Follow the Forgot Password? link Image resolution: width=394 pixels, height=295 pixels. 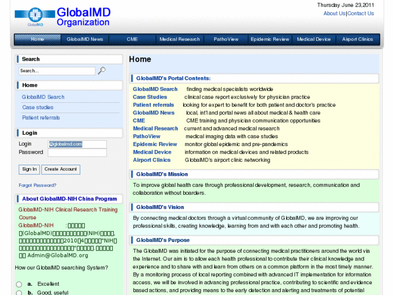tap(37, 185)
